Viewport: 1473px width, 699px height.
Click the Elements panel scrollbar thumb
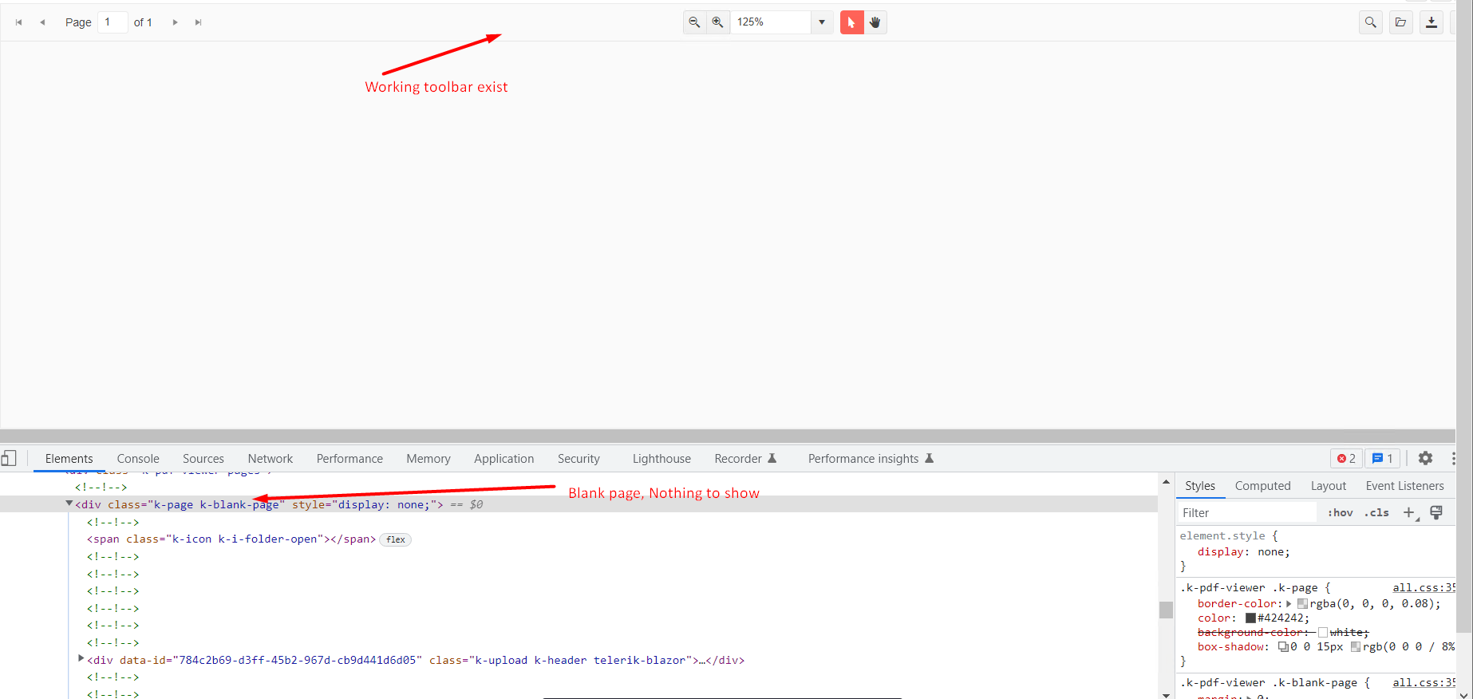pos(1166,610)
